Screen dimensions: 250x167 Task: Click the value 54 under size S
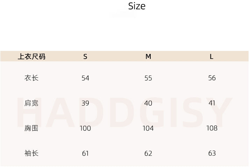pyautogui.click(x=85, y=78)
